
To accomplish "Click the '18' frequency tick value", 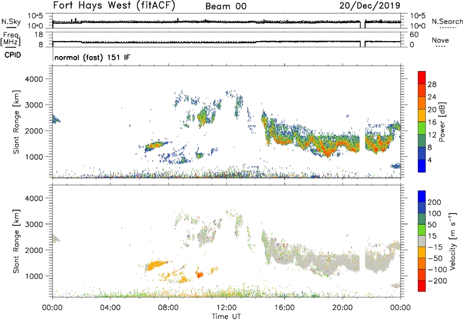I will (39, 35).
